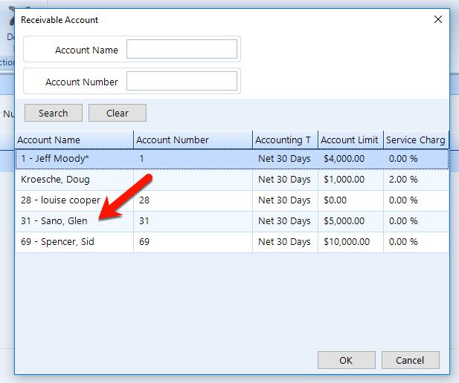Select the 'Kroesche, Doug' account row
This screenshot has width=459, height=383.
click(x=232, y=180)
